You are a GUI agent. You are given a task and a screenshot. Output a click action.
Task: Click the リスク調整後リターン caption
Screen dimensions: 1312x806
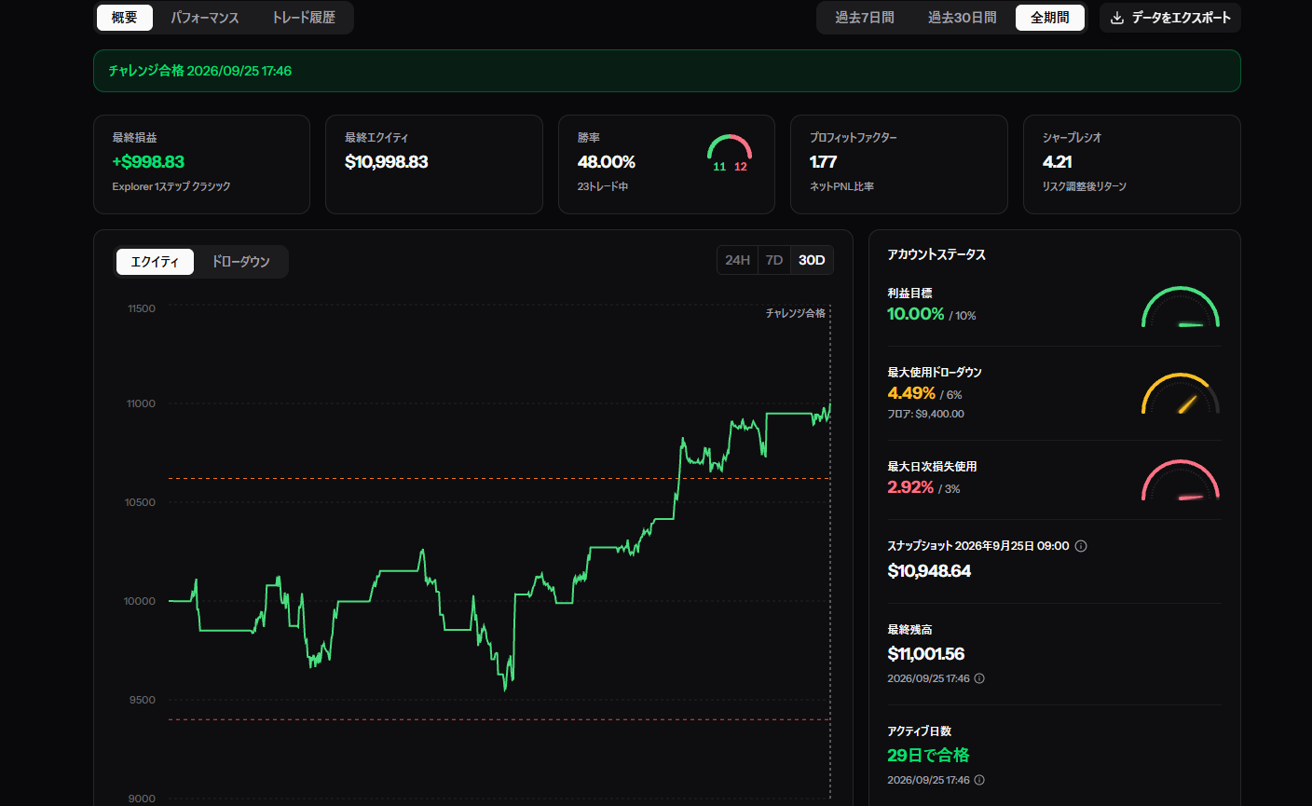(x=1085, y=186)
